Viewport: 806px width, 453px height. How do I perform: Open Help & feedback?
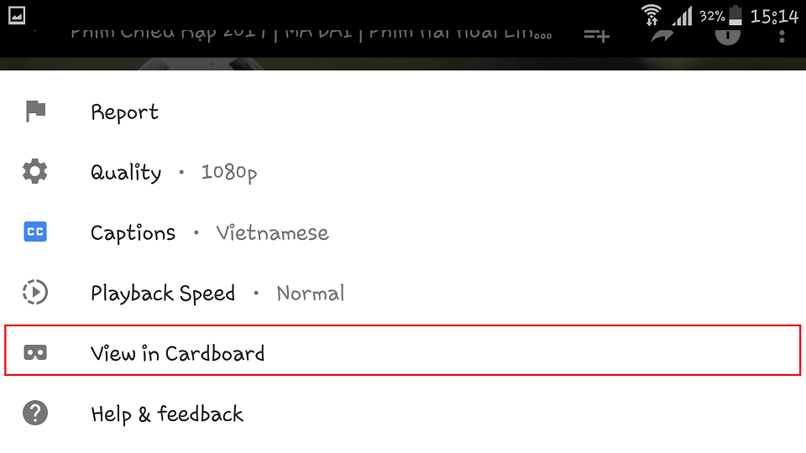403,414
